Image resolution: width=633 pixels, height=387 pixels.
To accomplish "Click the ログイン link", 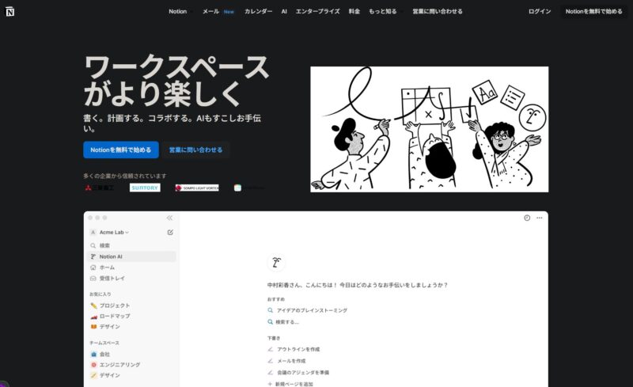I will pos(540,11).
